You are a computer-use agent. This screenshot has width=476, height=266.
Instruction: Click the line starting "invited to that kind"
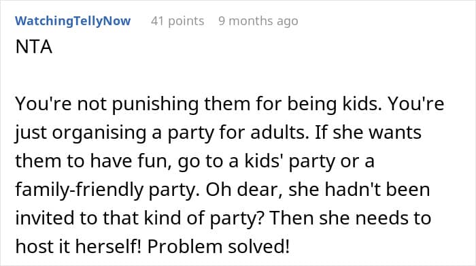click(x=223, y=218)
